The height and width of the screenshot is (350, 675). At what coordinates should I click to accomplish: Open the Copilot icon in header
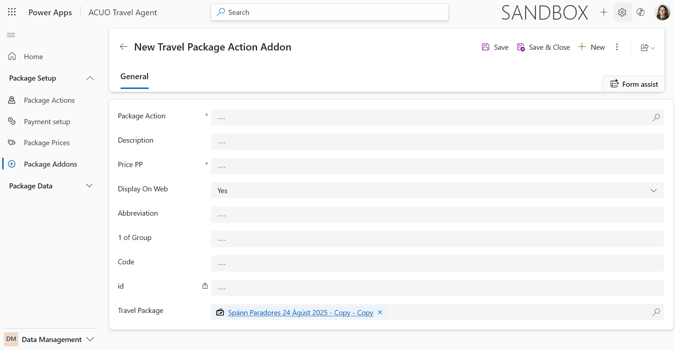point(641,12)
